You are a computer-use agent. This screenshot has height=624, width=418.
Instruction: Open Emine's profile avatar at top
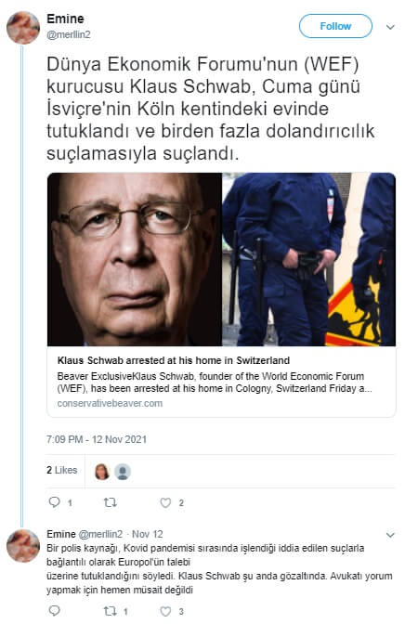[x=23, y=28]
